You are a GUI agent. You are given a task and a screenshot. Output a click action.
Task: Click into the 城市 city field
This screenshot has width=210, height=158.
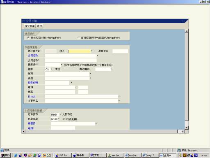pyautogui.click(x=67, y=74)
